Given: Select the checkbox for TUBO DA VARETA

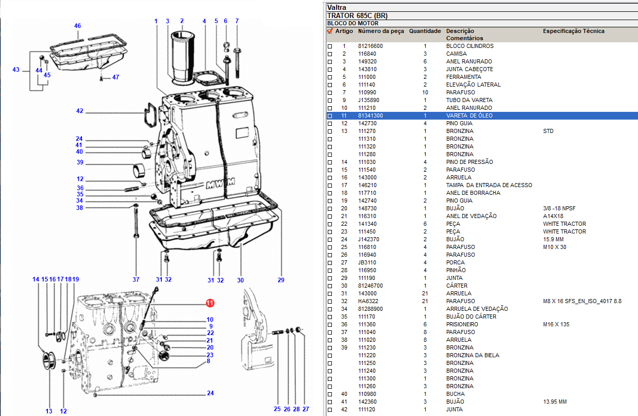Looking at the screenshot, I should [330, 101].
